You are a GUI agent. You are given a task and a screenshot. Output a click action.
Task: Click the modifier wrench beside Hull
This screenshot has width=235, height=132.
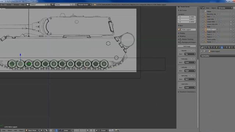click(x=216, y=16)
